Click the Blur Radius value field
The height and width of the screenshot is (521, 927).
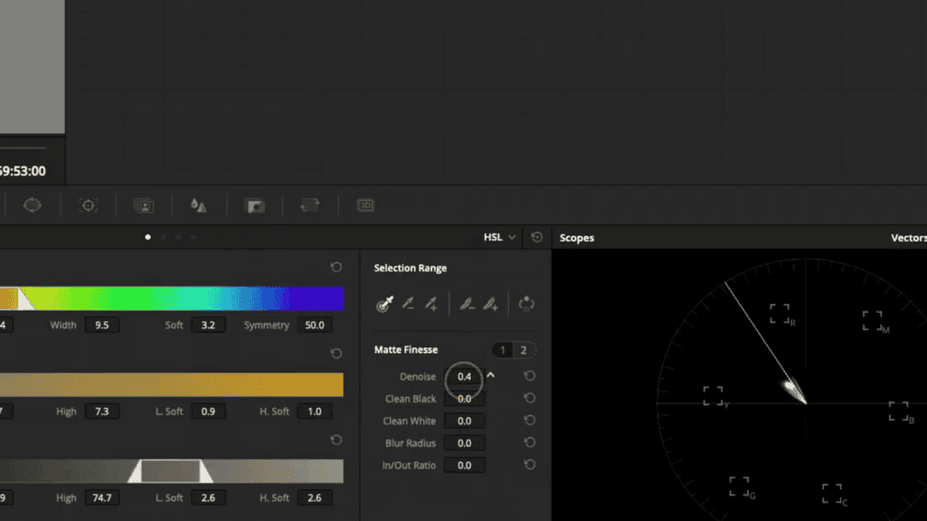464,443
